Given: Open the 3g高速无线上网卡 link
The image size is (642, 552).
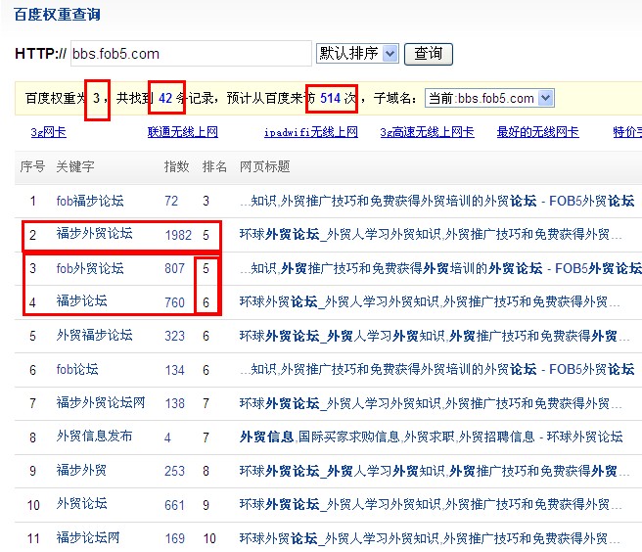Looking at the screenshot, I should pyautogui.click(x=427, y=132).
